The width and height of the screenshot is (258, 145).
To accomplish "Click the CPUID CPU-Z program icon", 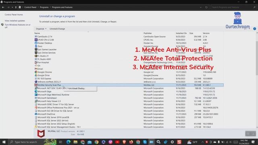I will coord(36,40).
